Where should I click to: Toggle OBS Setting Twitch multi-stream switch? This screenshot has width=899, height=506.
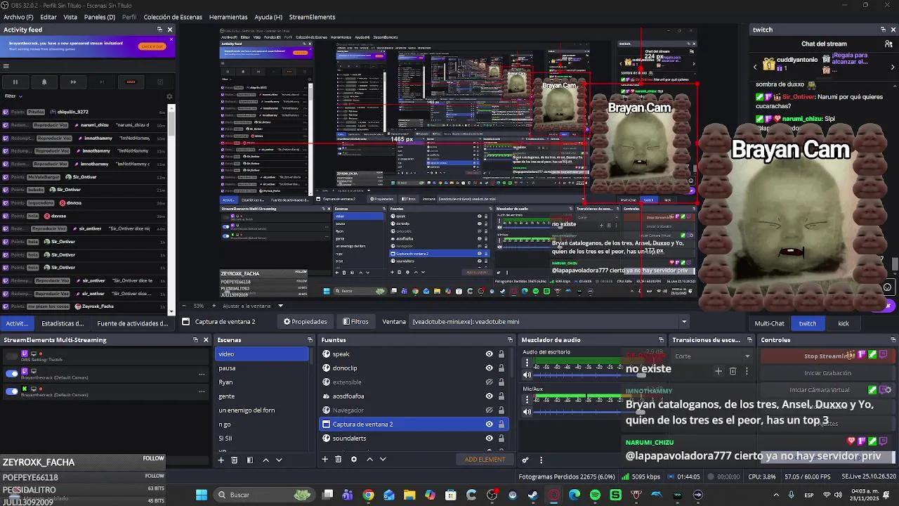point(11,357)
